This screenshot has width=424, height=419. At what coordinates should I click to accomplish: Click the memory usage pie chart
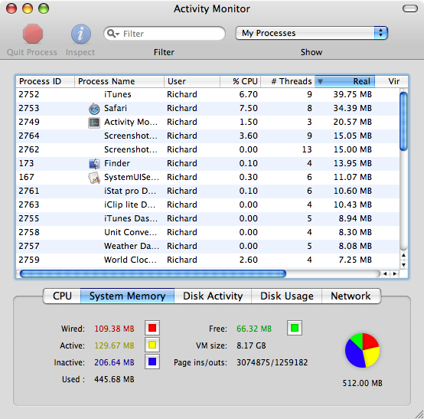coord(362,350)
